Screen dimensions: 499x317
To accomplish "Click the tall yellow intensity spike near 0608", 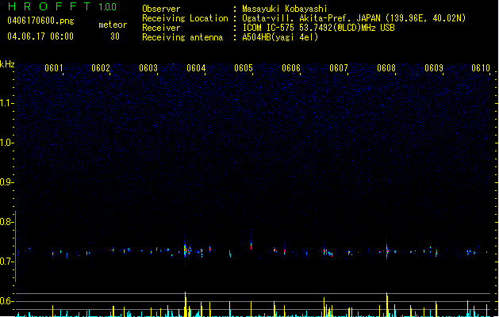I will click(x=387, y=304).
